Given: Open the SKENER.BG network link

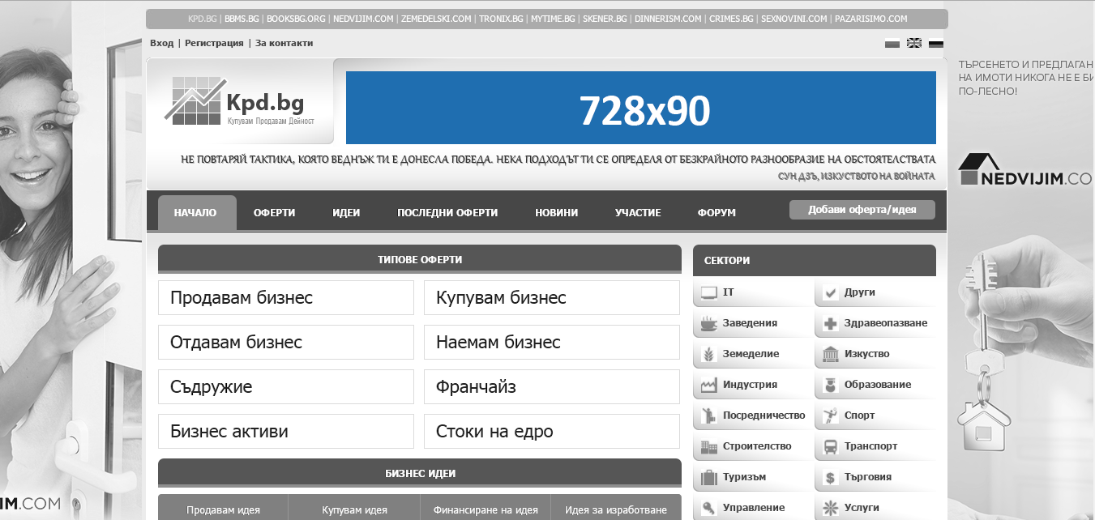Looking at the screenshot, I should [605, 19].
